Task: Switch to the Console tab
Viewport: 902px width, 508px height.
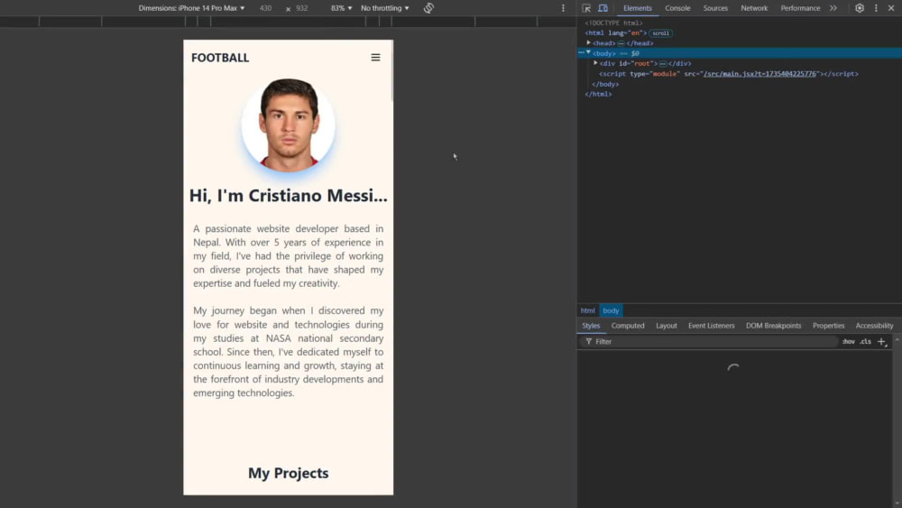Action: (x=677, y=8)
